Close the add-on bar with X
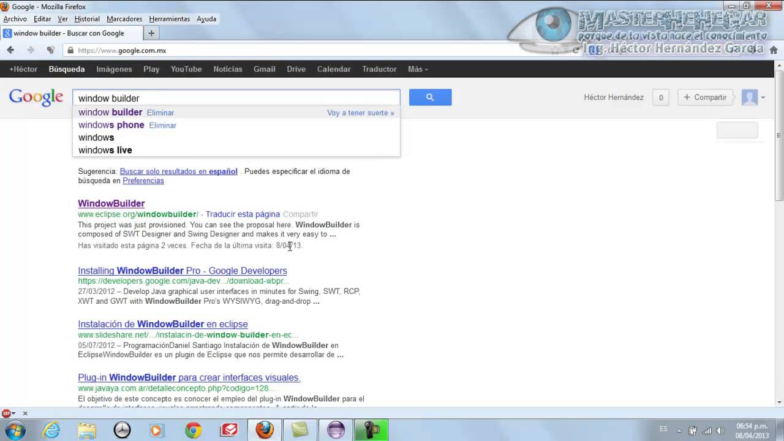 pos(25,413)
